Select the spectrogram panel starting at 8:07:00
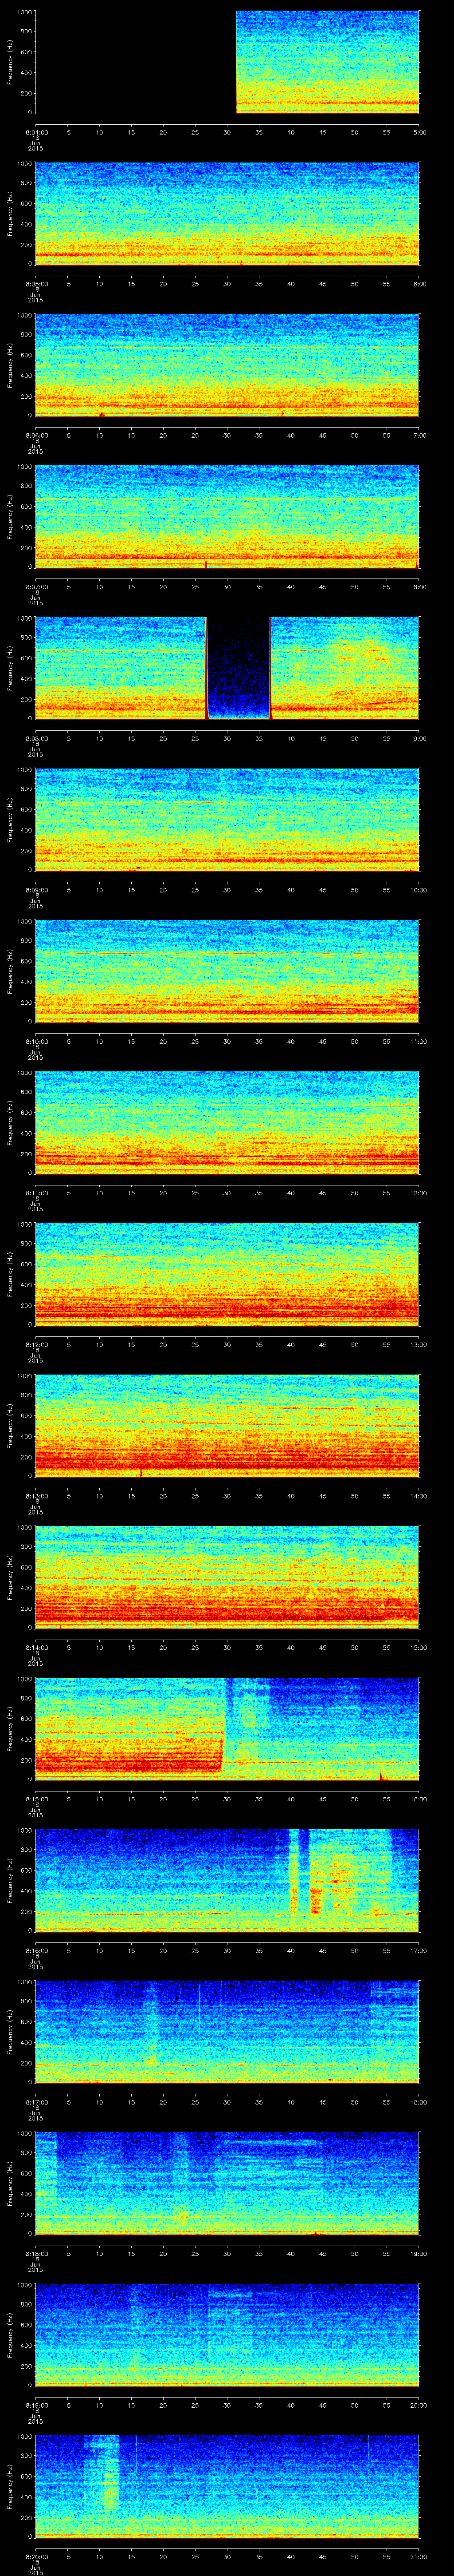454x2576 pixels. (227, 517)
